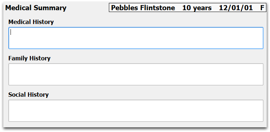Click the word History in Social History label
The image size is (270, 132).
38,95
